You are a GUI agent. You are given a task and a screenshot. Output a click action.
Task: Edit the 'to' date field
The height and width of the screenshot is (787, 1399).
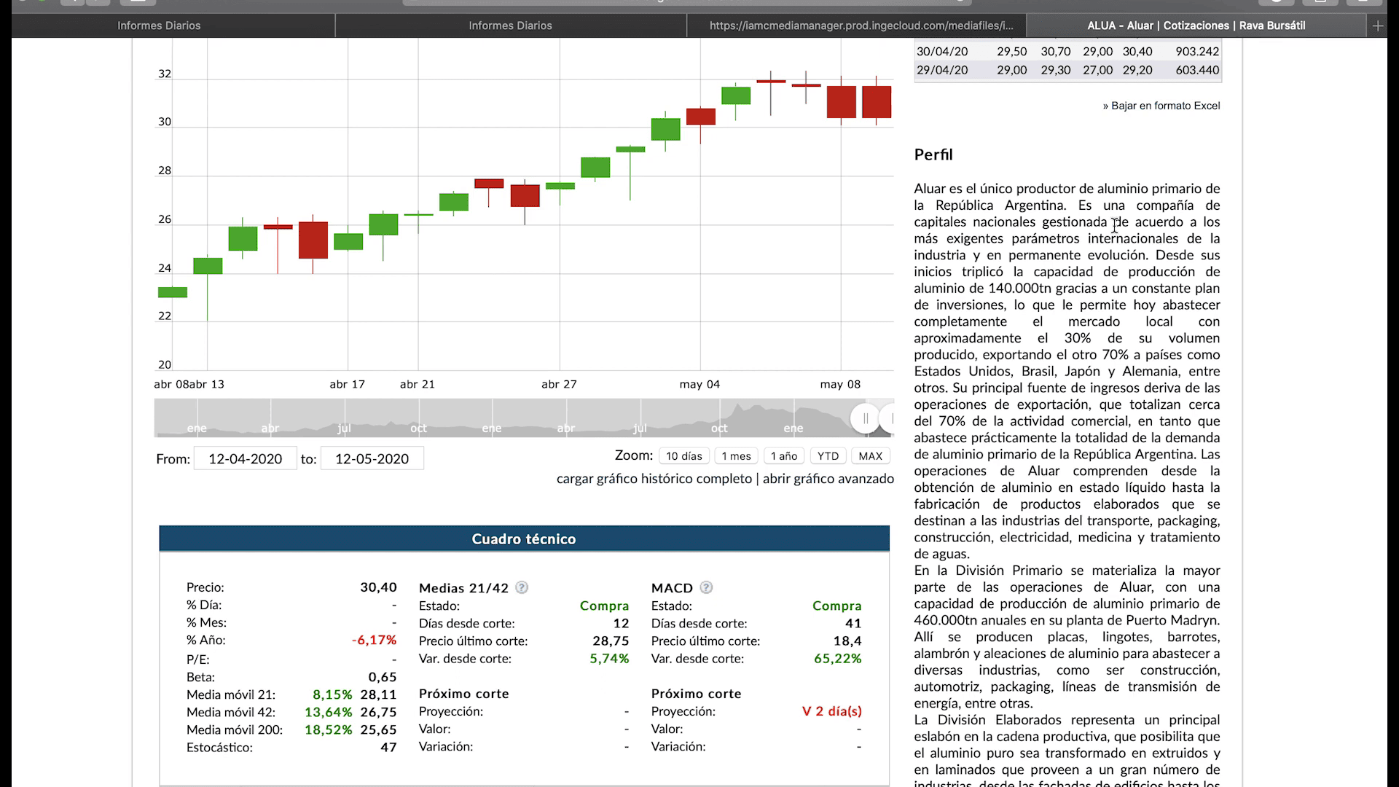(372, 458)
